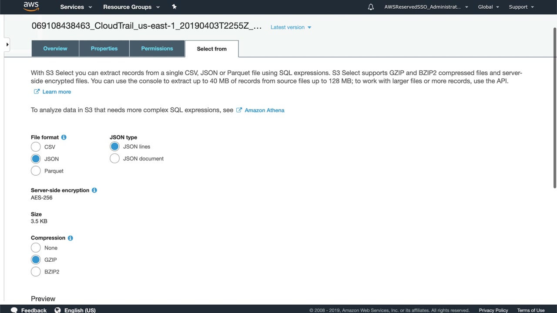The height and width of the screenshot is (313, 557).
Task: Open the Global region dropdown
Action: 488,7
